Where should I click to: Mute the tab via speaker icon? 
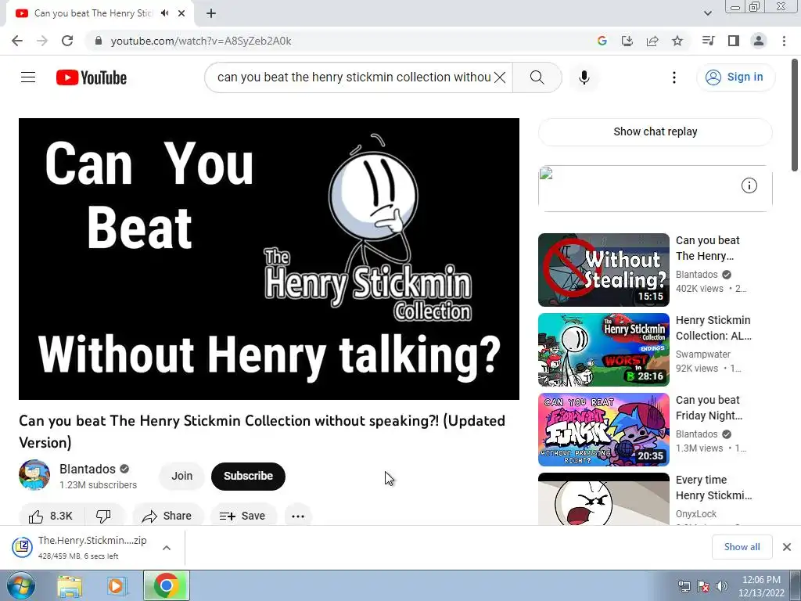pyautogui.click(x=164, y=13)
